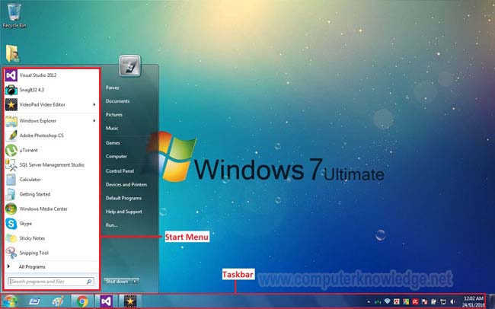Open Music from Start menu
This screenshot has height=309, width=495.
[x=112, y=128]
